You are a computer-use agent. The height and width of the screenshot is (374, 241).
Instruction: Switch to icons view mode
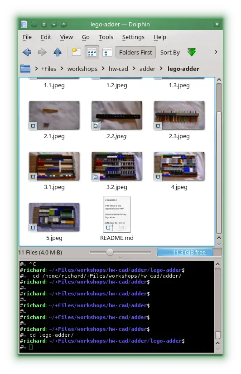click(92, 52)
